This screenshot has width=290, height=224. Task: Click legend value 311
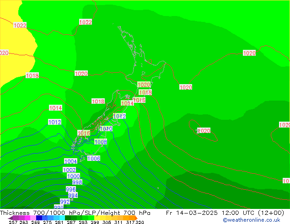tap(118, 222)
